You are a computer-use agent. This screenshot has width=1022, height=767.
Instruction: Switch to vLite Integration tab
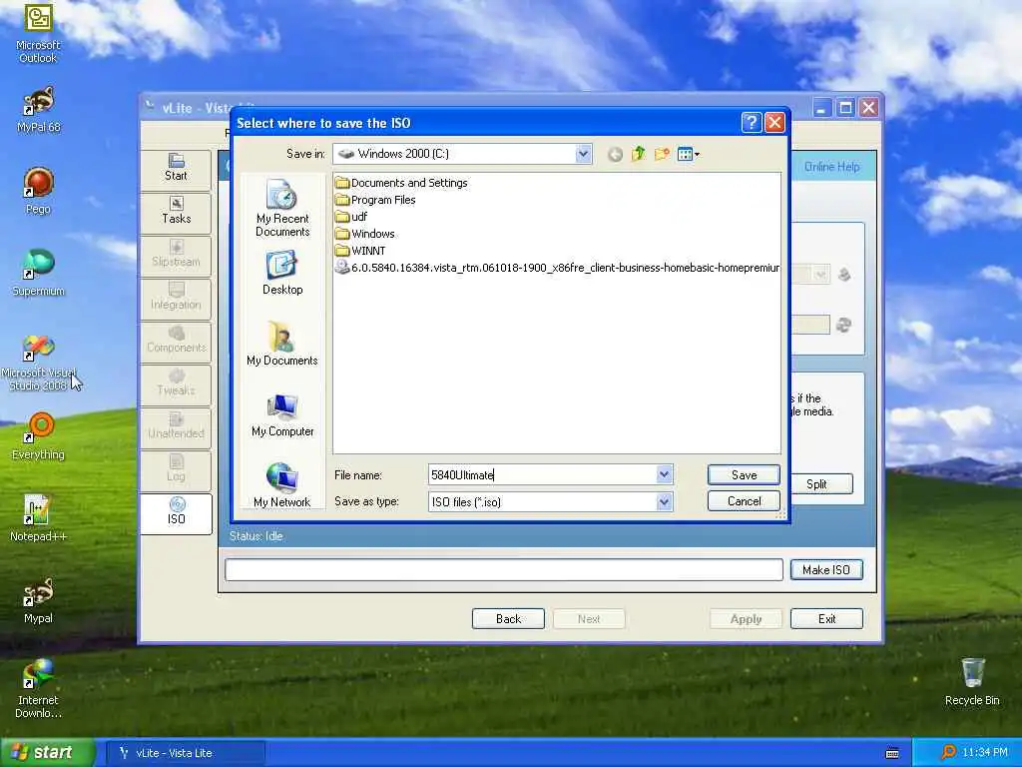(176, 298)
